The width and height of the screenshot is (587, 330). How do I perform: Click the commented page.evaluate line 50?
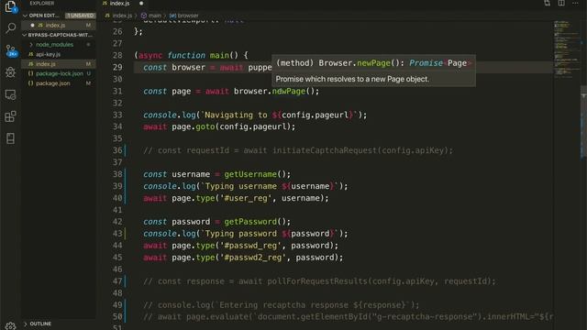[348, 317]
